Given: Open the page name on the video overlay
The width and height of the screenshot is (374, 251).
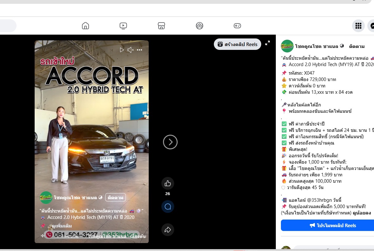Looking at the screenshot, I should [x=75, y=198].
